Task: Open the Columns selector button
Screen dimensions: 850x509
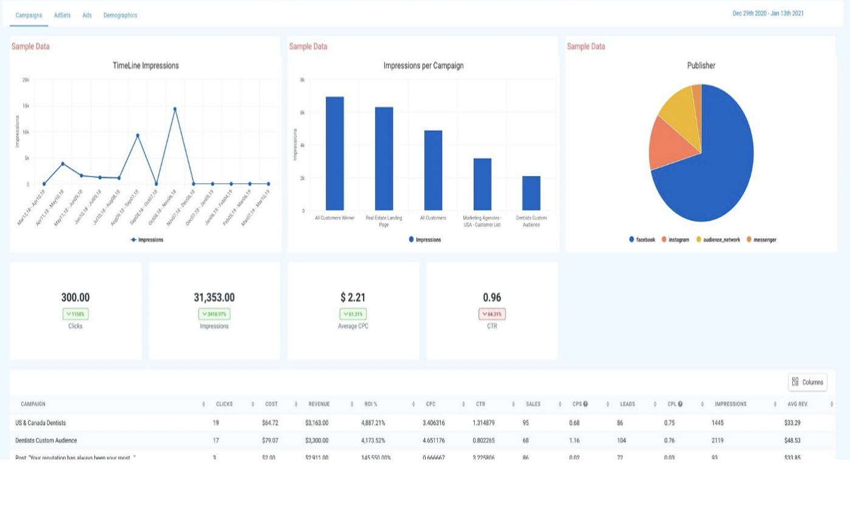Action: pos(807,382)
